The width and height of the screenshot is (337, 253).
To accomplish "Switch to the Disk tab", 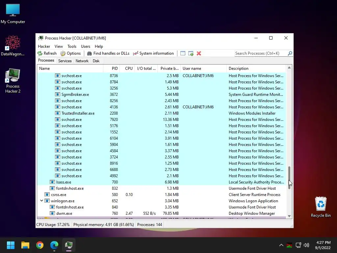I will 96,61.
